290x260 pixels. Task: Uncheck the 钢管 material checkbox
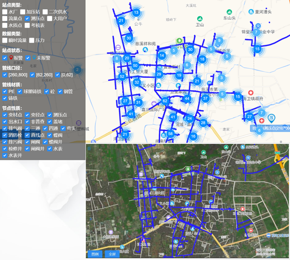tap(60, 91)
